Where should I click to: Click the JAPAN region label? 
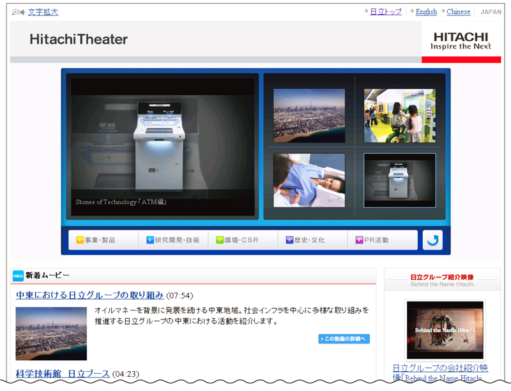[x=491, y=12]
